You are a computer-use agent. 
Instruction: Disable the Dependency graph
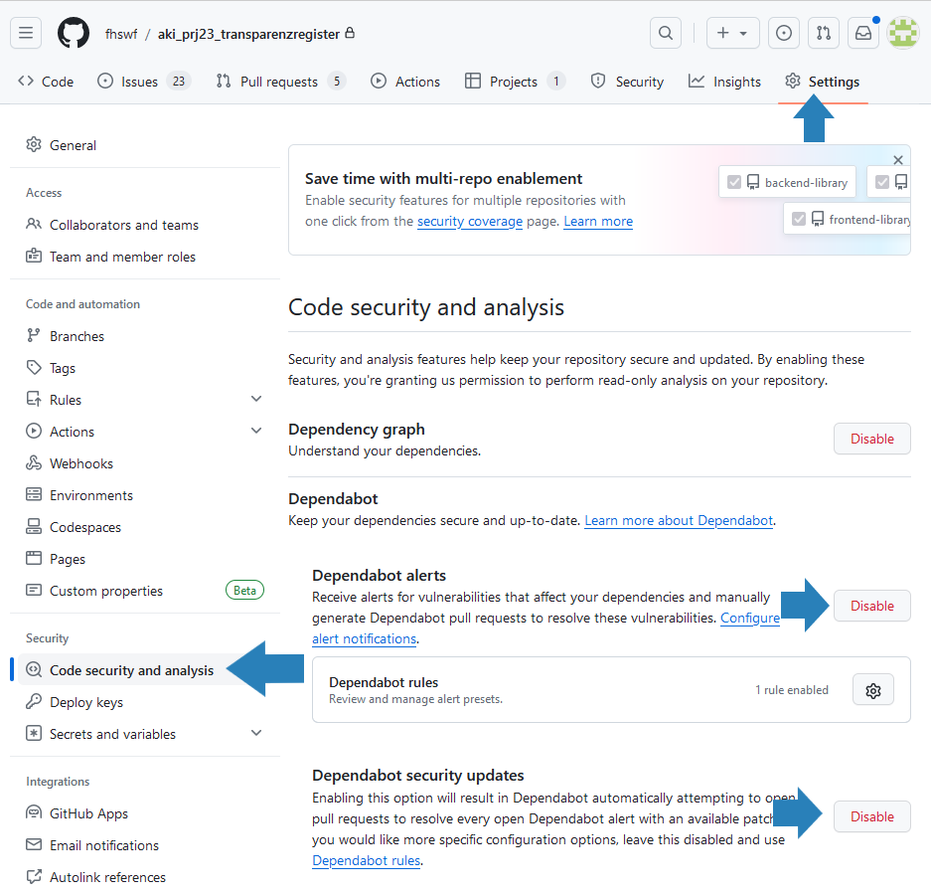(871, 439)
